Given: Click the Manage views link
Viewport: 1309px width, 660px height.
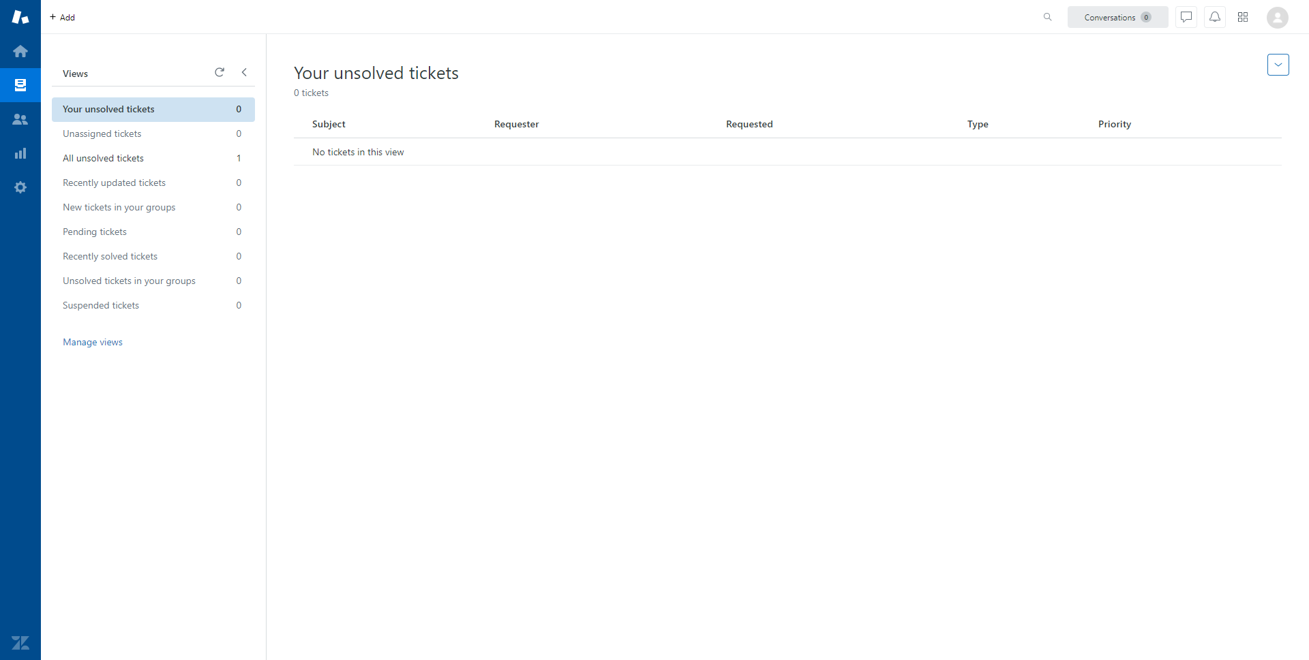Looking at the screenshot, I should (93, 342).
